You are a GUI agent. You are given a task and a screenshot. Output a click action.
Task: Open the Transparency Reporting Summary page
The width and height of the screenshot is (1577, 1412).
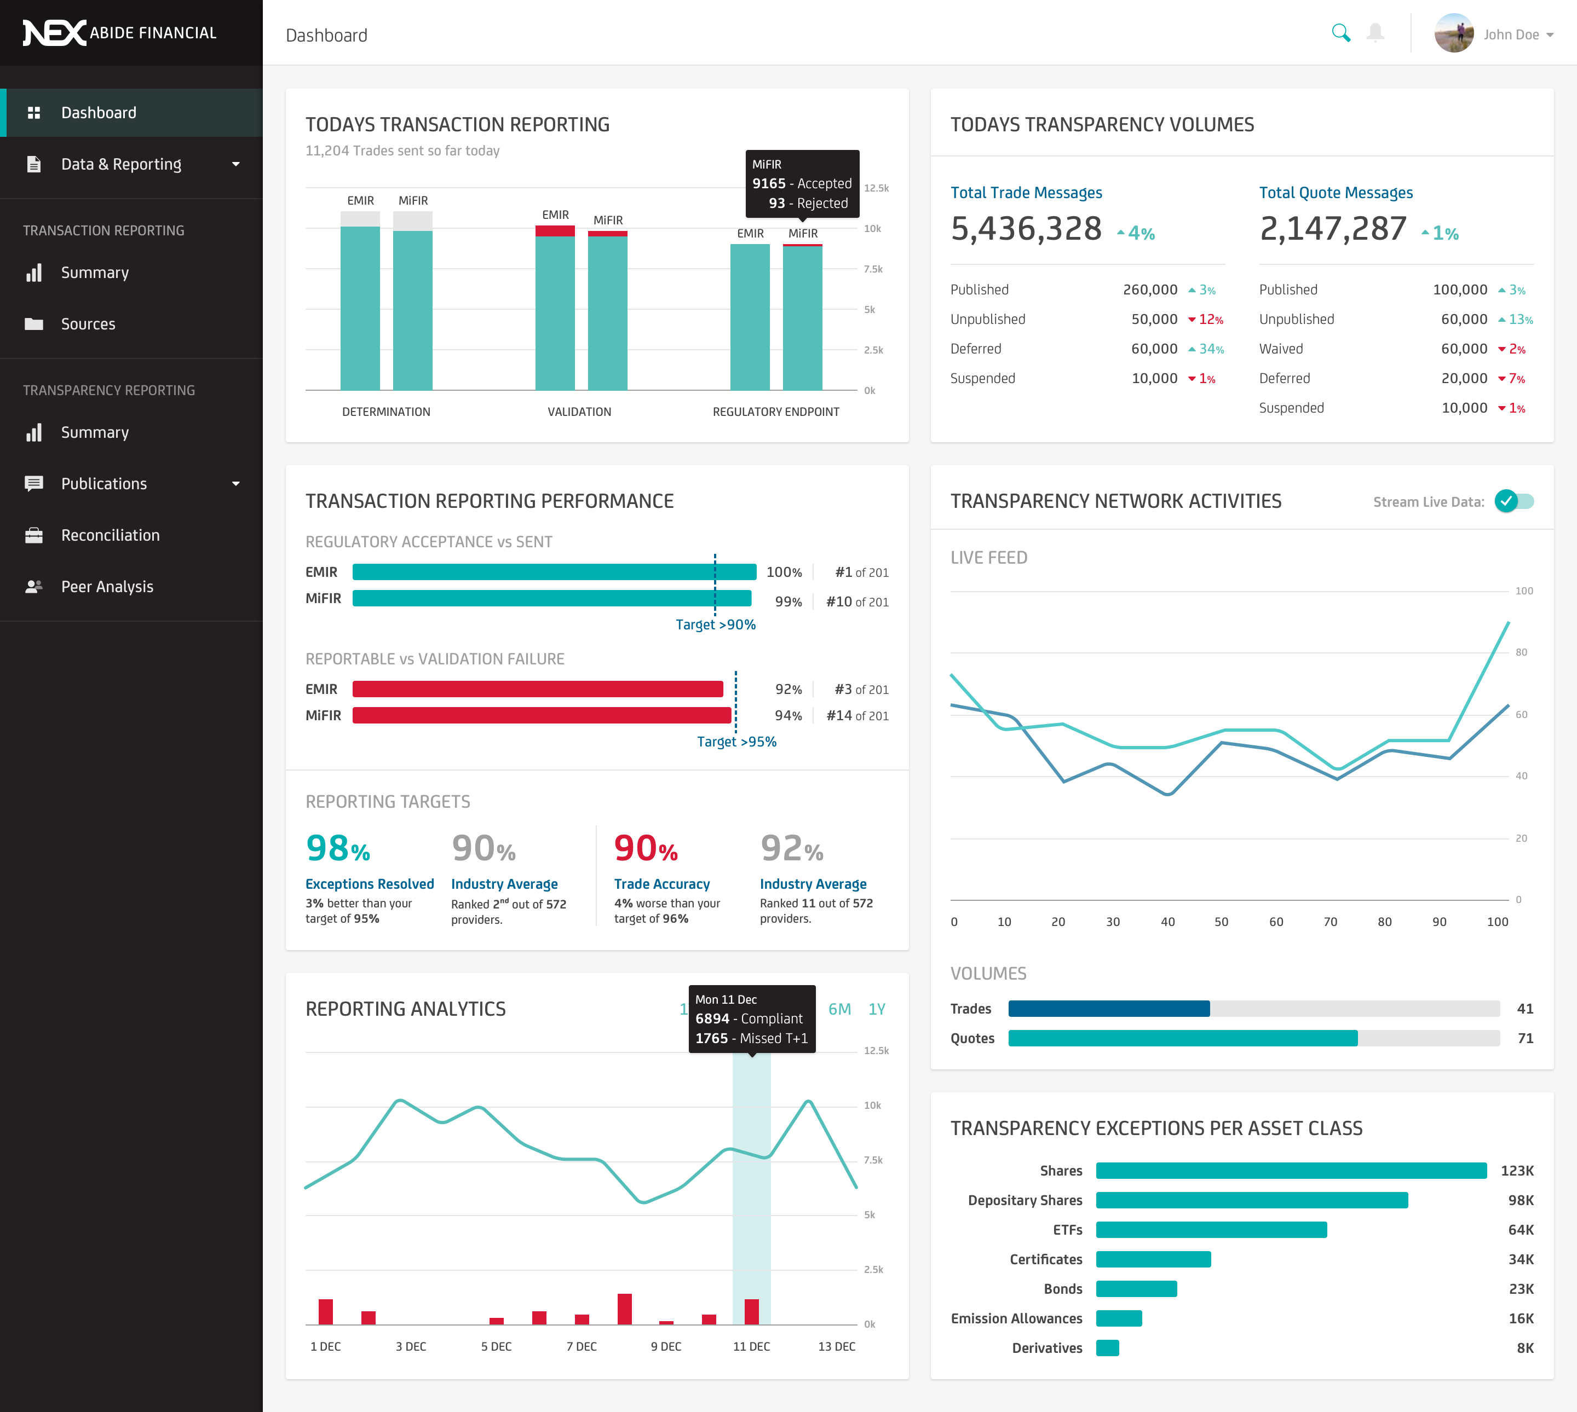(94, 432)
